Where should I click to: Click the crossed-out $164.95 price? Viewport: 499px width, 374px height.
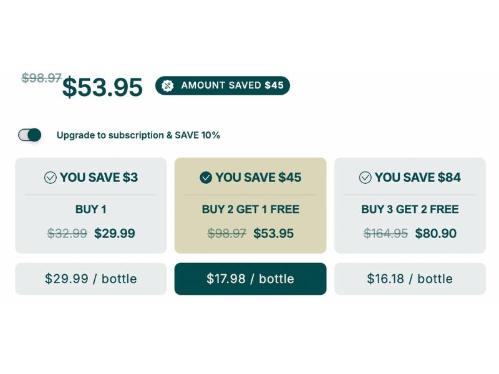tap(385, 234)
